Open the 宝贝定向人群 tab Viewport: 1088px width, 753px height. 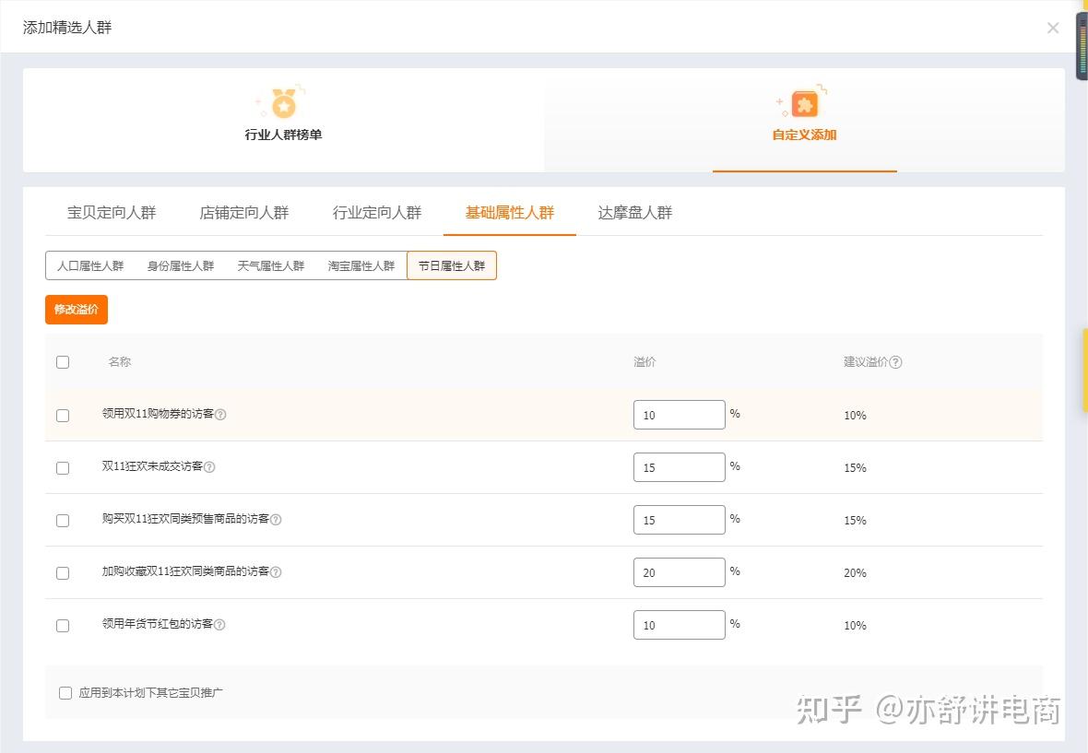click(x=112, y=213)
